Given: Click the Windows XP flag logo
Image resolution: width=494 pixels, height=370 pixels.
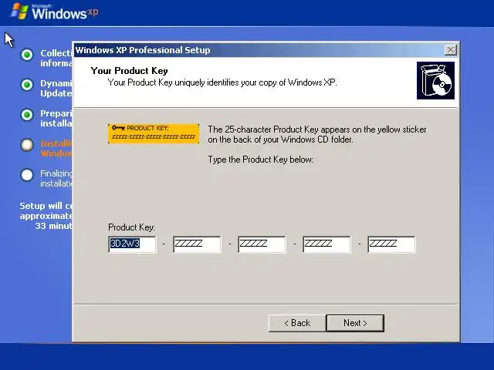Looking at the screenshot, I should 19,12.
